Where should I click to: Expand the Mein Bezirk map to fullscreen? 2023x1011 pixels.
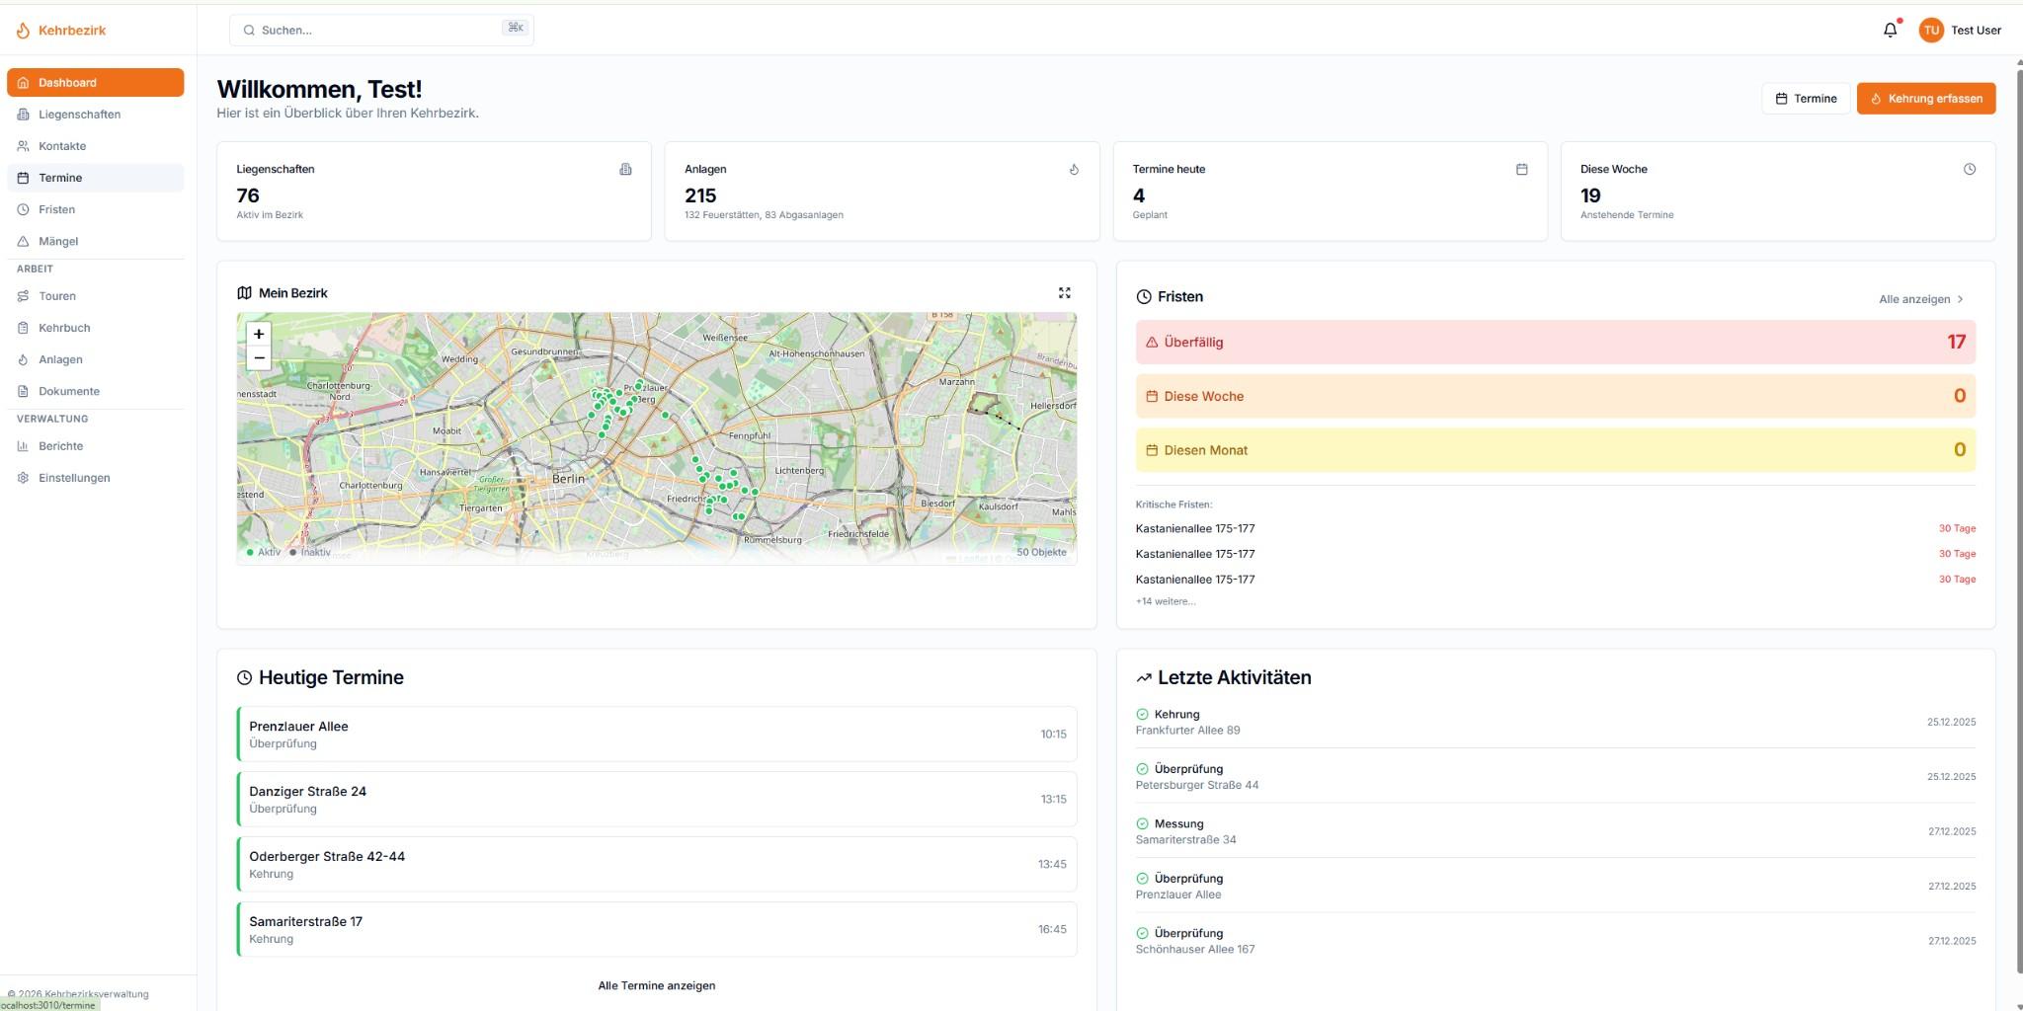coord(1064,292)
